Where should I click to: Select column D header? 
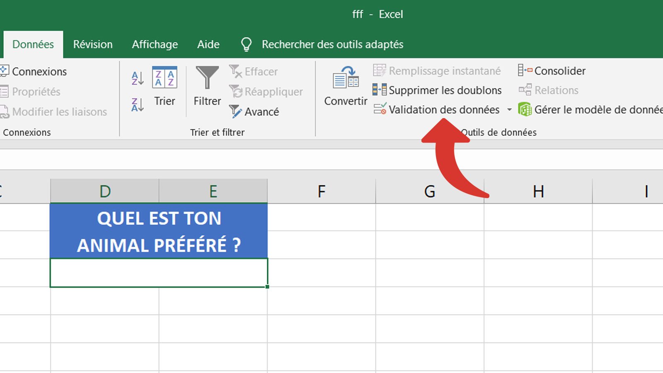[105, 191]
